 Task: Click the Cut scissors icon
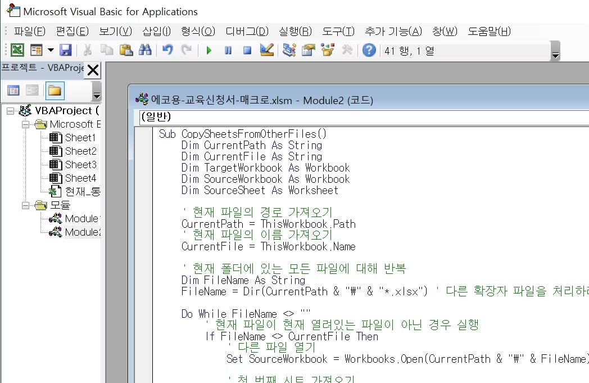coord(88,50)
